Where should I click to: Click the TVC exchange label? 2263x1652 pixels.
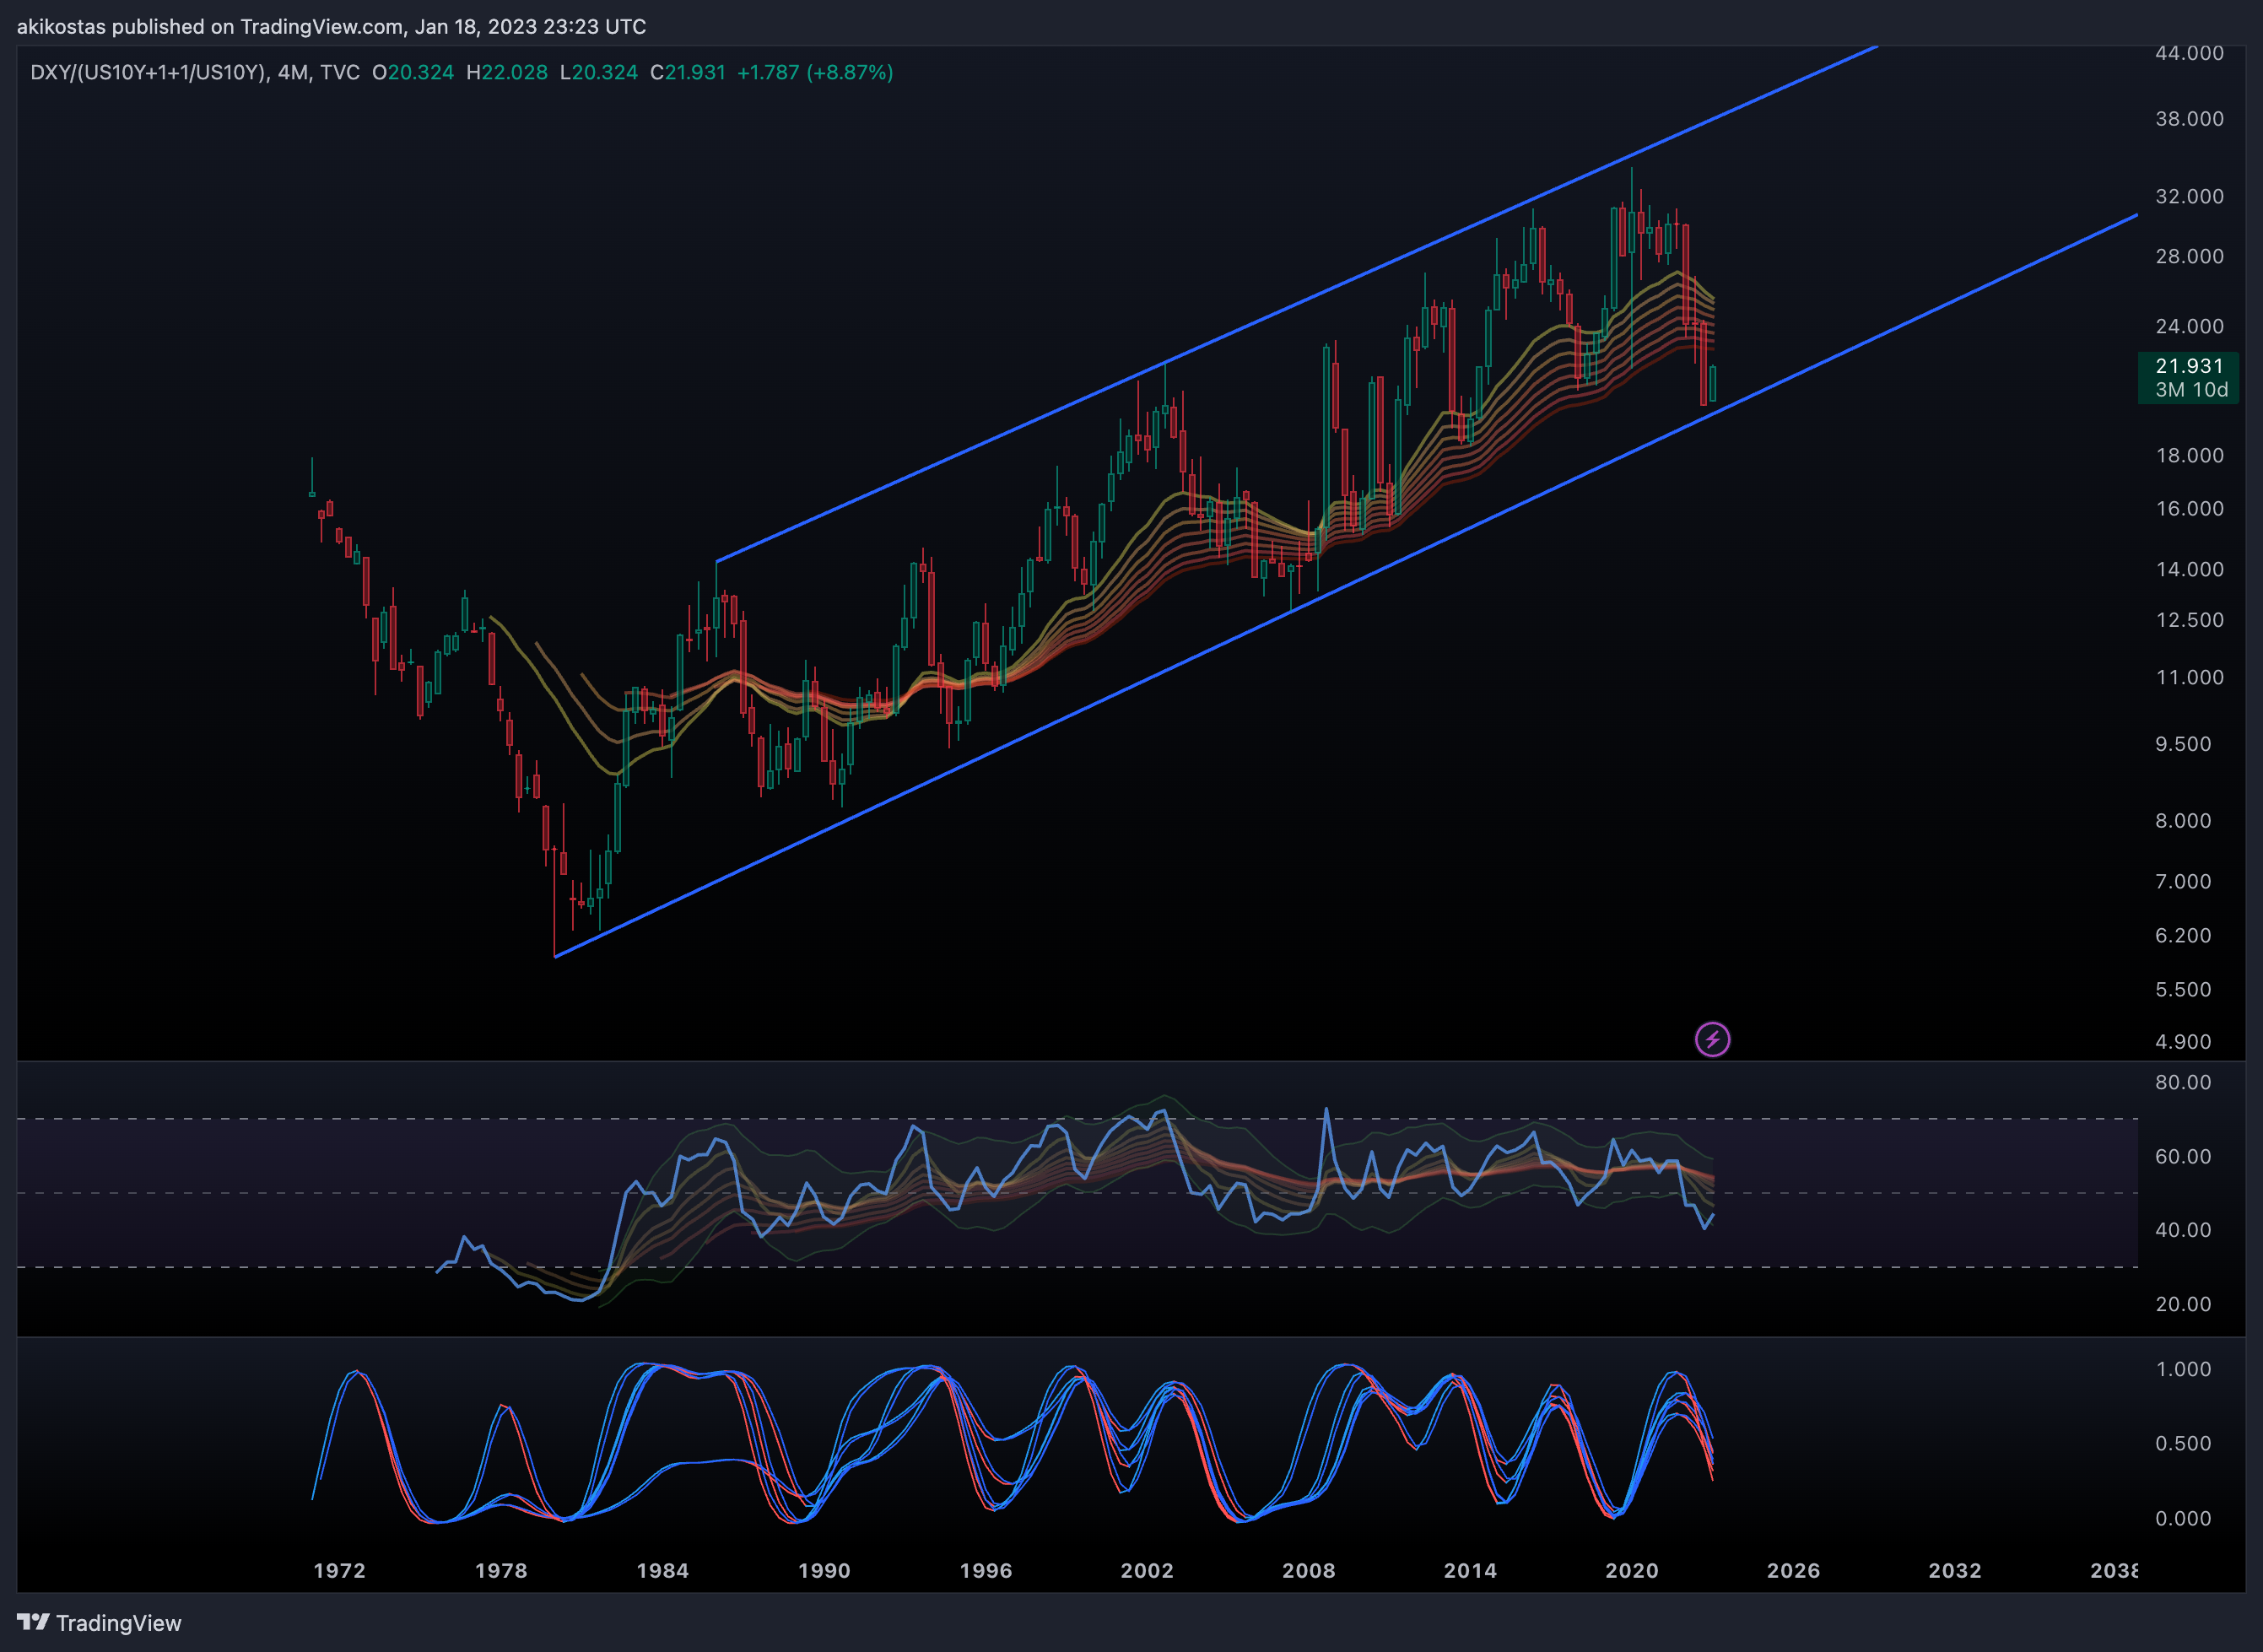pyautogui.click(x=340, y=73)
